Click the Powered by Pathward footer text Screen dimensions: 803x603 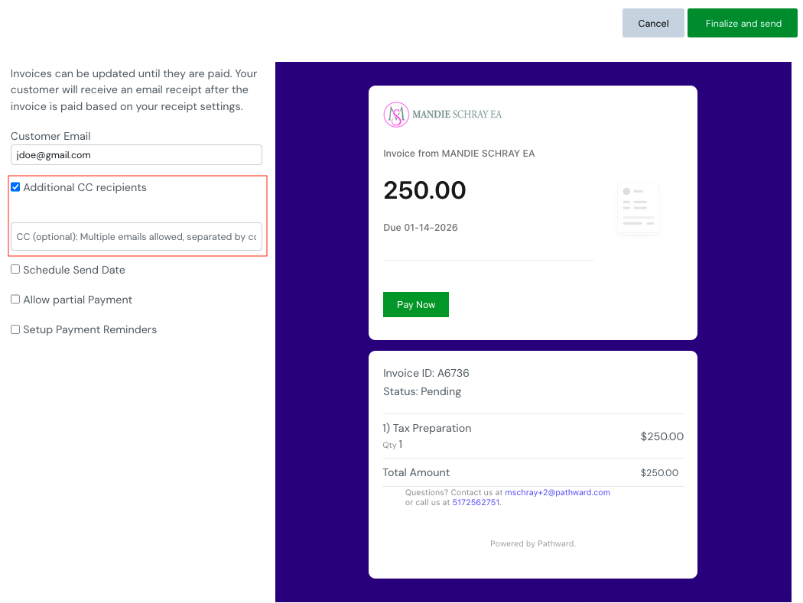pyautogui.click(x=532, y=544)
